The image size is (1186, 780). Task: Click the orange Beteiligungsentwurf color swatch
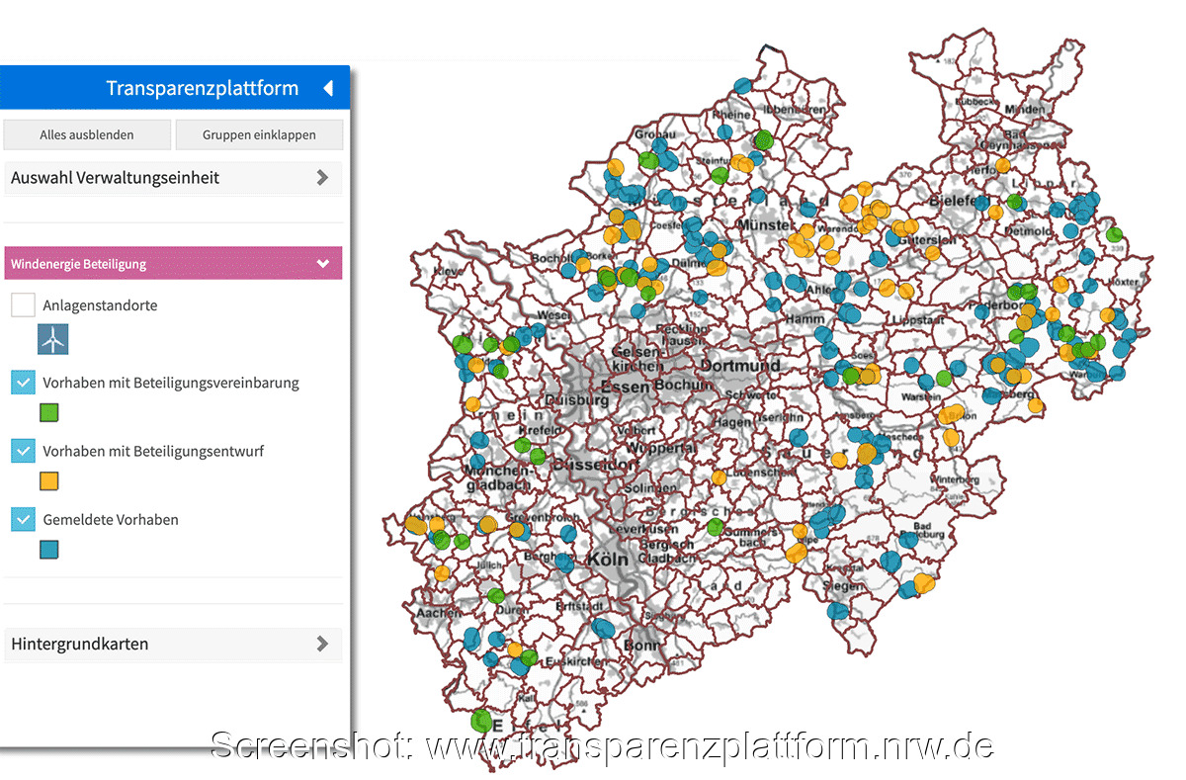[x=48, y=481]
